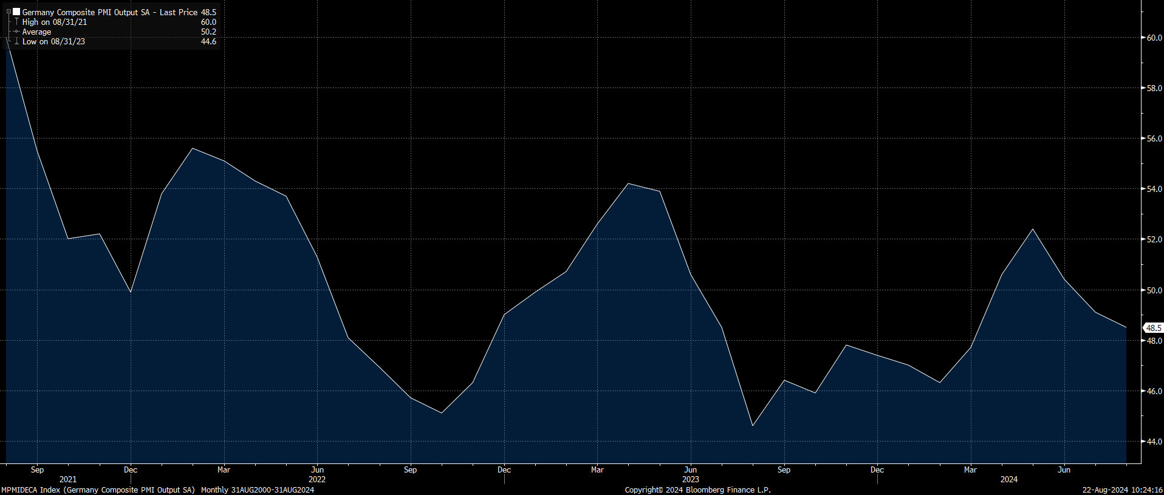Click the 60.0 y-axis label
Screen dimensions: 1164x495
1154,38
